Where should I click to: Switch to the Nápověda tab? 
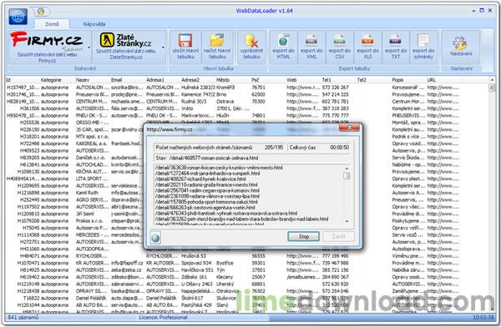94,24
